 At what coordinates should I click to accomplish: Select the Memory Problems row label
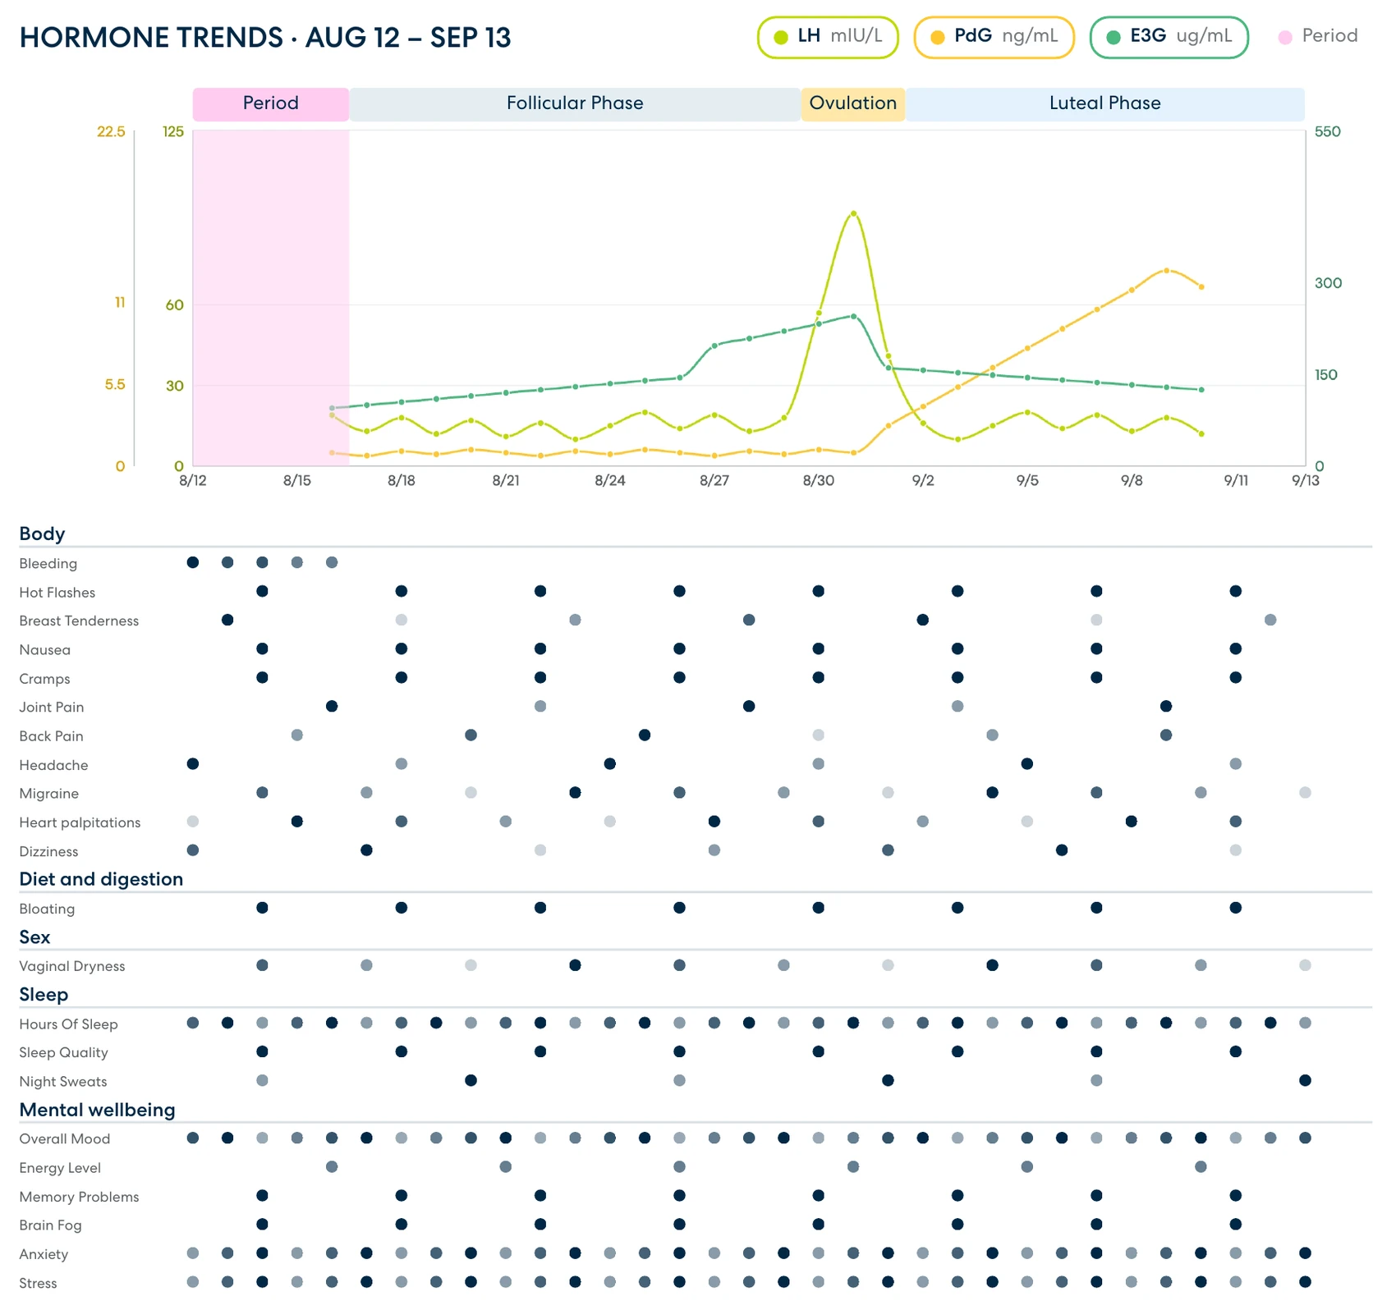click(79, 1197)
